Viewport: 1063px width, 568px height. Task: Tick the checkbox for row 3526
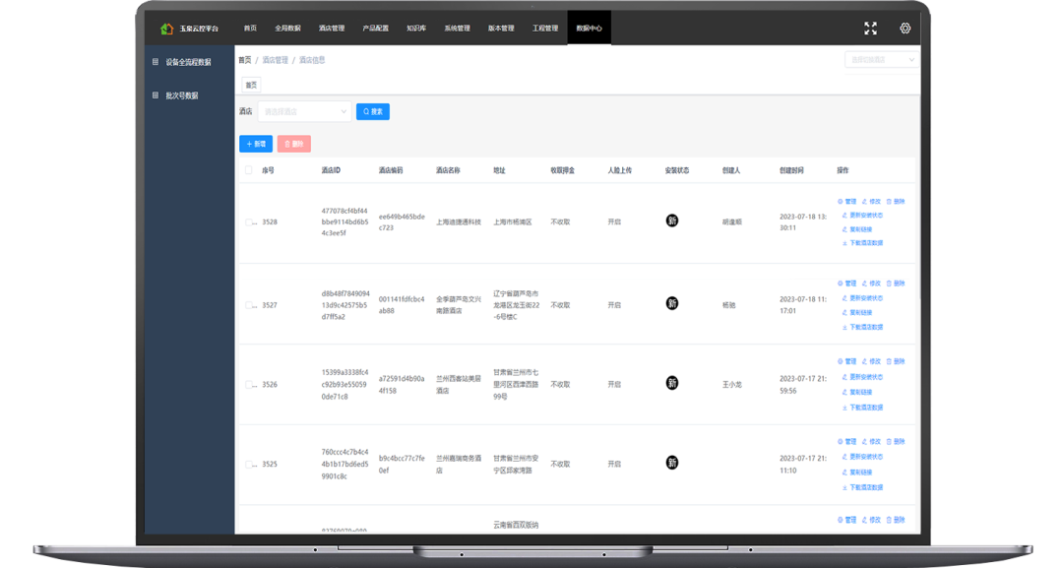pos(248,384)
